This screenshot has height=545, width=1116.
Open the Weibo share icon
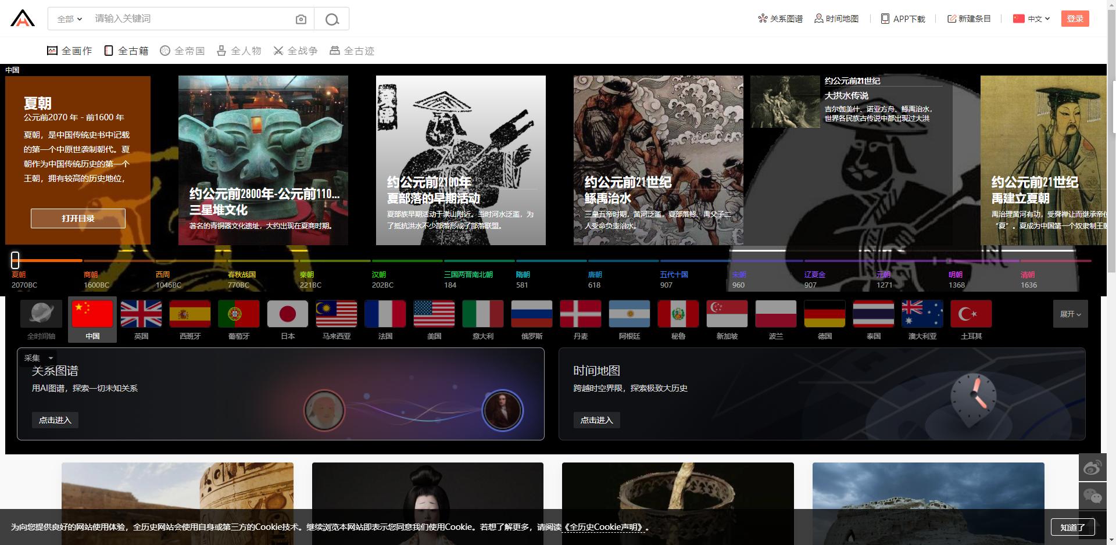1092,468
